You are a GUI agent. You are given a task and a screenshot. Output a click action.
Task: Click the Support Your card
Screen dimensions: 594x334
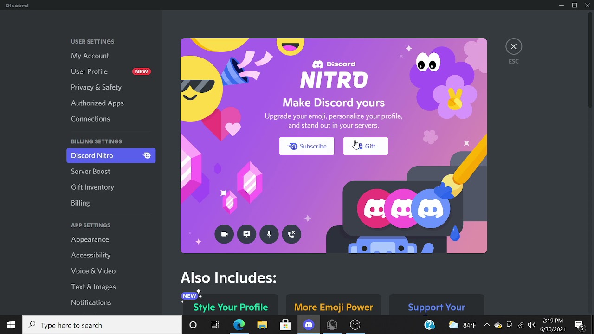coord(437,305)
